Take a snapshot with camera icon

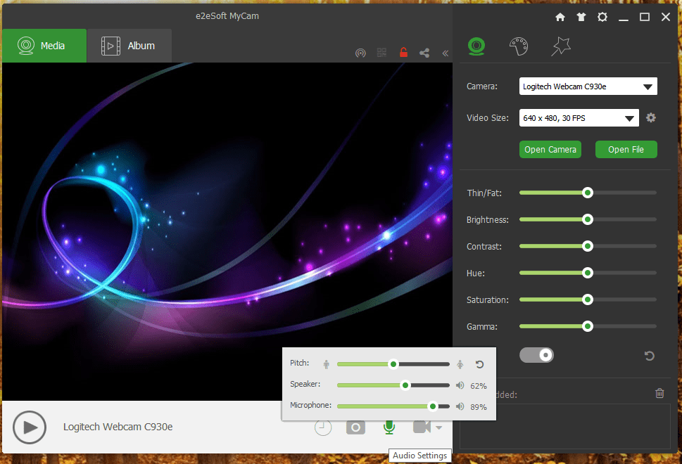[356, 427]
